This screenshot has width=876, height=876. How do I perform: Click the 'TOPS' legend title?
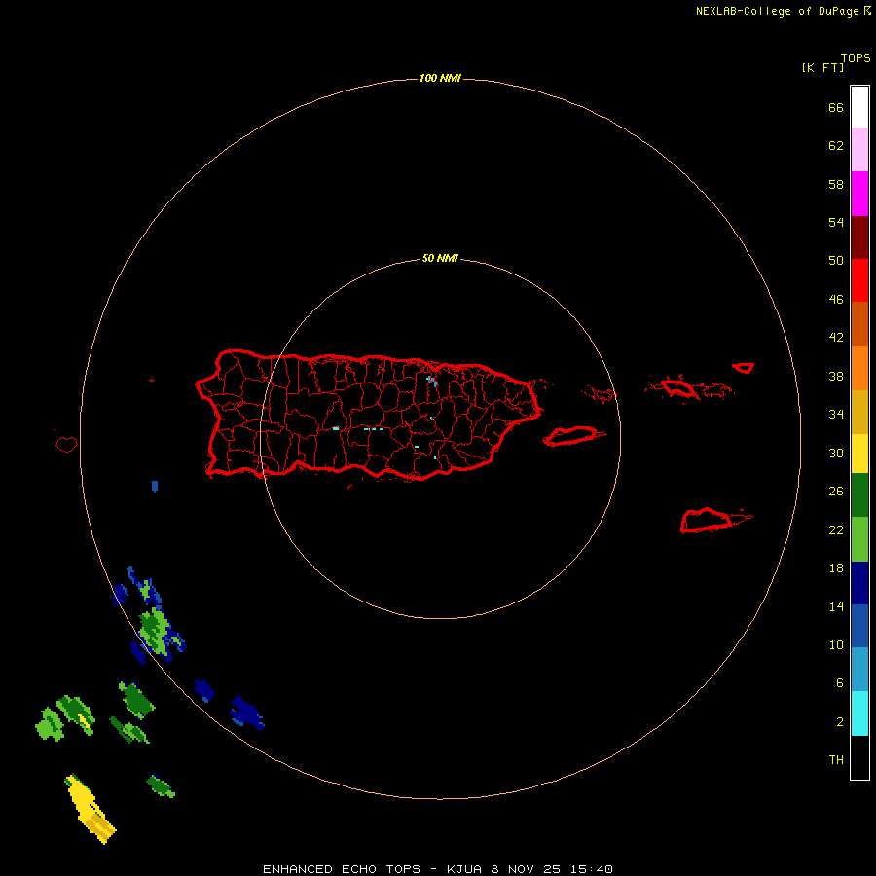point(856,58)
